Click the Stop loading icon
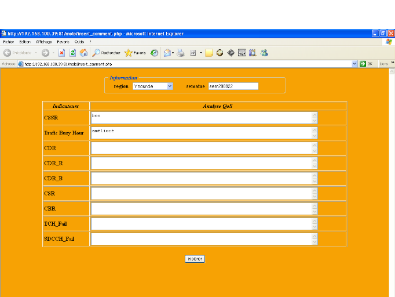This screenshot has height=297, width=395. 61,52
